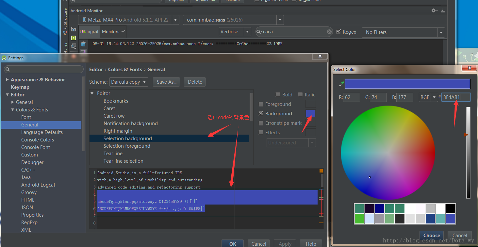478x247 pixels.
Task: Click Choose in the Select Color dialog
Action: [x=432, y=236]
